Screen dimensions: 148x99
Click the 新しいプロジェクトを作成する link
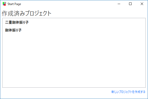click(128, 92)
